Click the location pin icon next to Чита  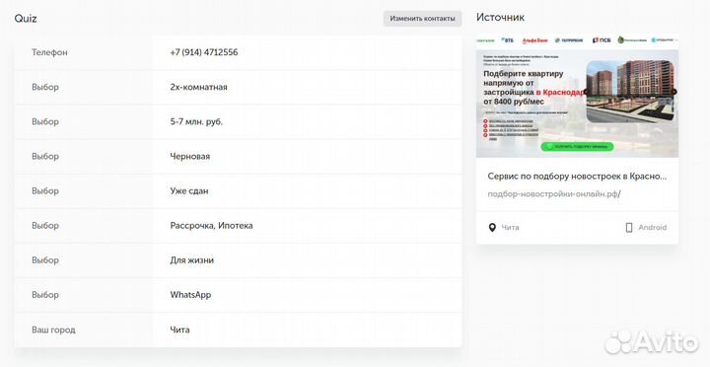492,228
